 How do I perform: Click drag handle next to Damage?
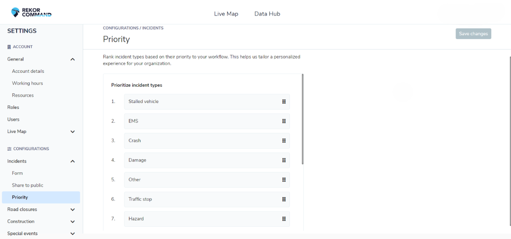(x=284, y=160)
